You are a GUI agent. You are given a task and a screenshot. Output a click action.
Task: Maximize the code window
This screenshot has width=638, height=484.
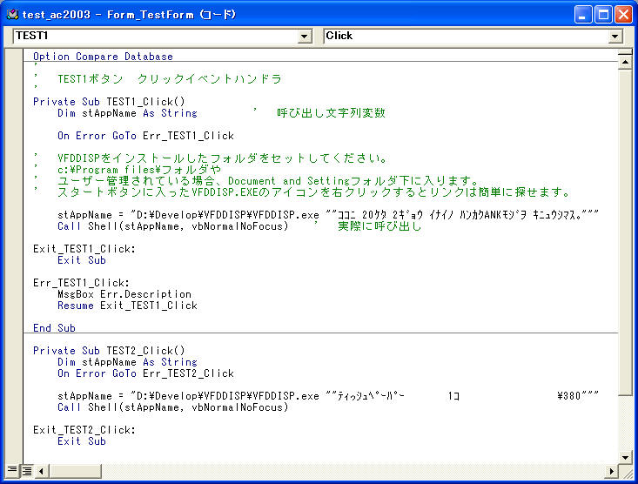[x=603, y=15]
